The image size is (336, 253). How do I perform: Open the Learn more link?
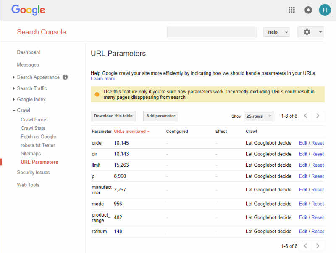[103, 78]
